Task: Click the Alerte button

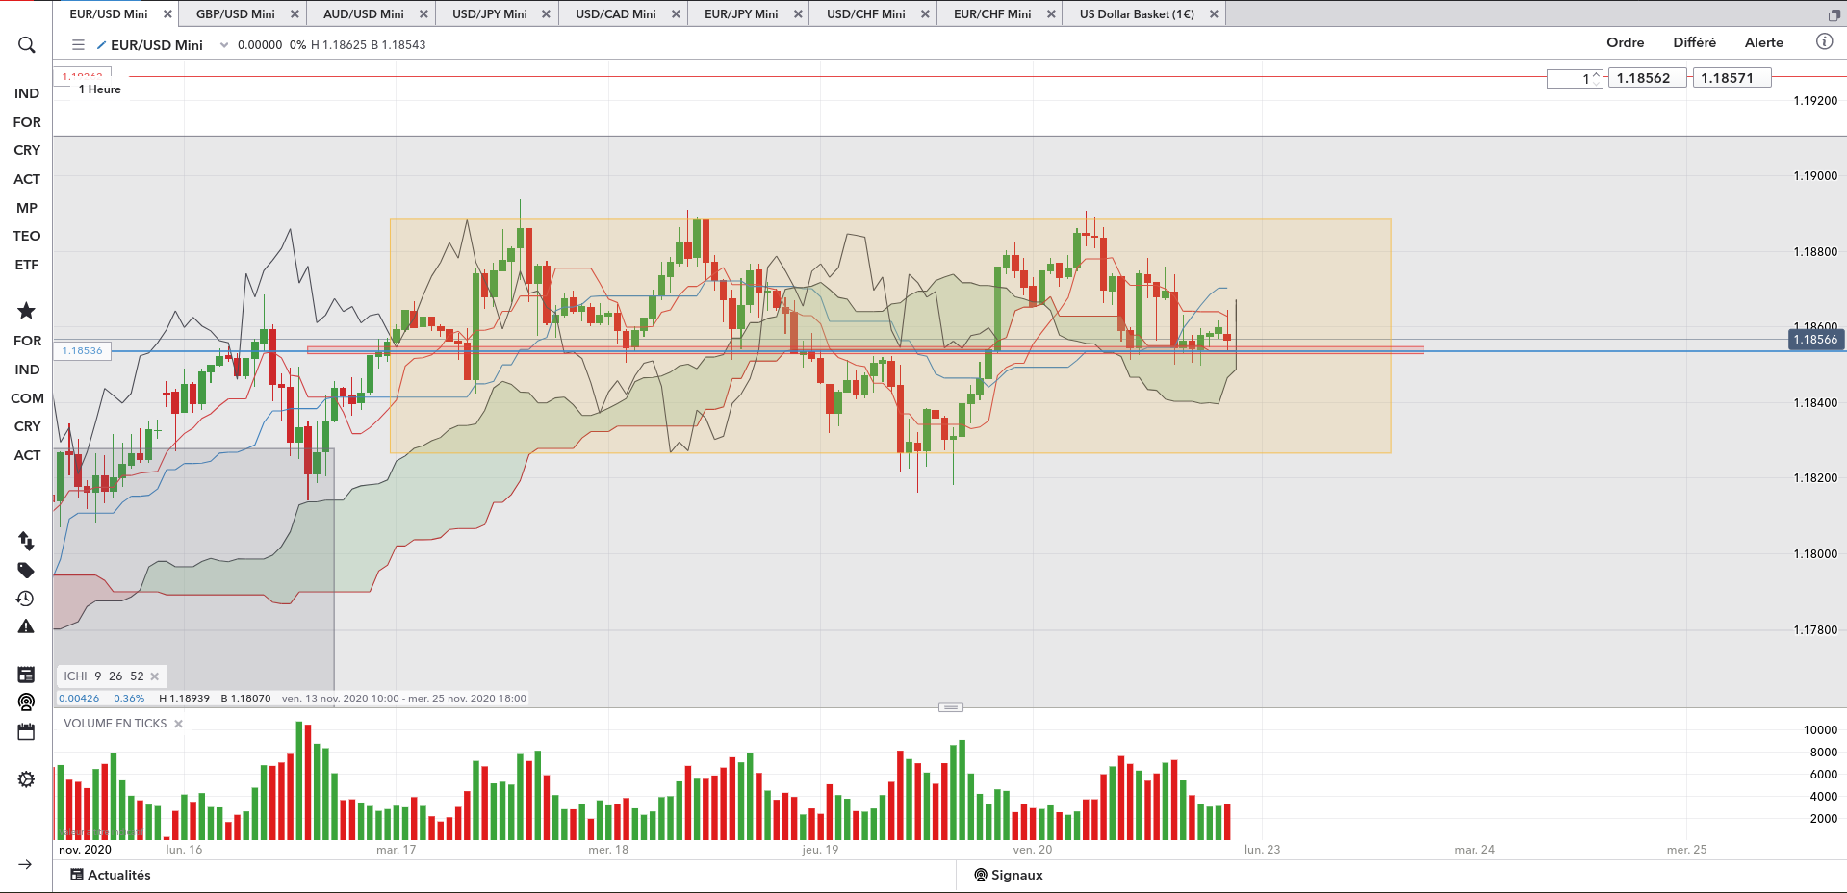Action: click(1763, 42)
